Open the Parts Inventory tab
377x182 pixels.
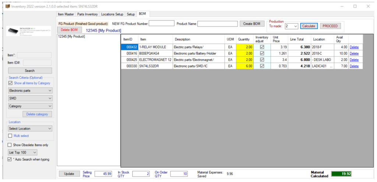tap(88, 14)
